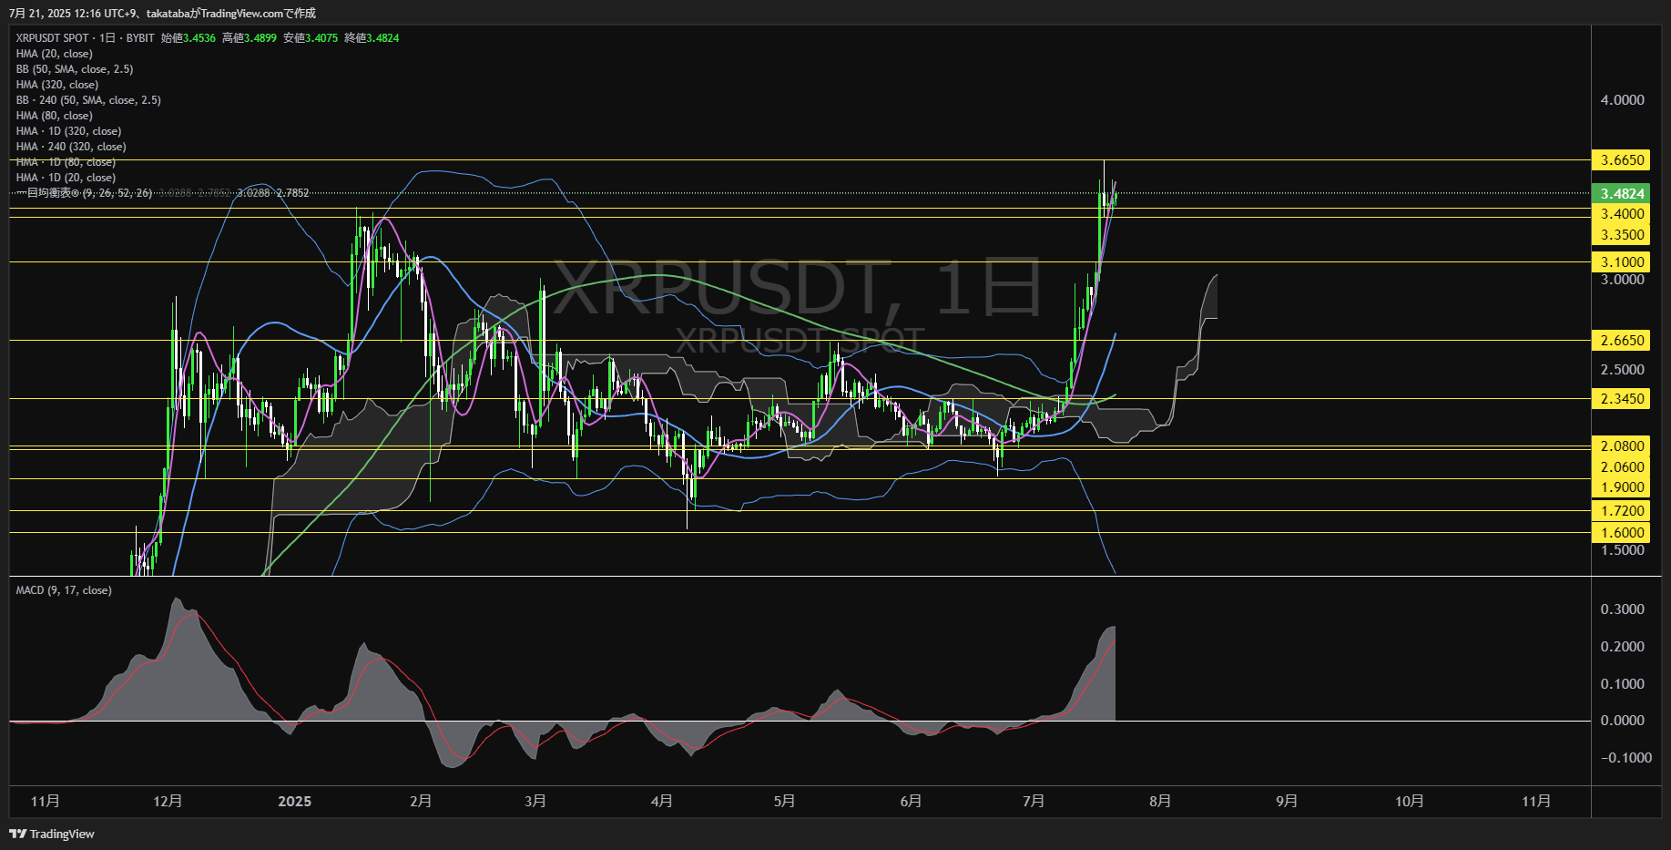Select the 0.3000 tick on MACD axis
This screenshot has width=1671, height=850.
pyautogui.click(x=1622, y=609)
